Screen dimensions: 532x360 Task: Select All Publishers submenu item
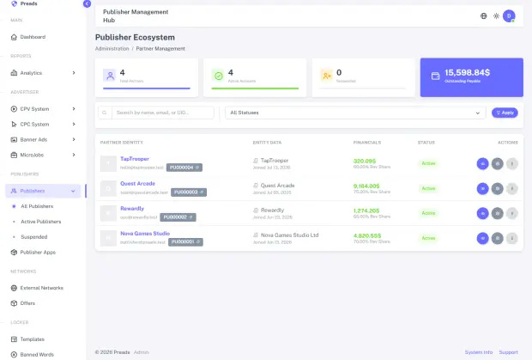click(37, 206)
